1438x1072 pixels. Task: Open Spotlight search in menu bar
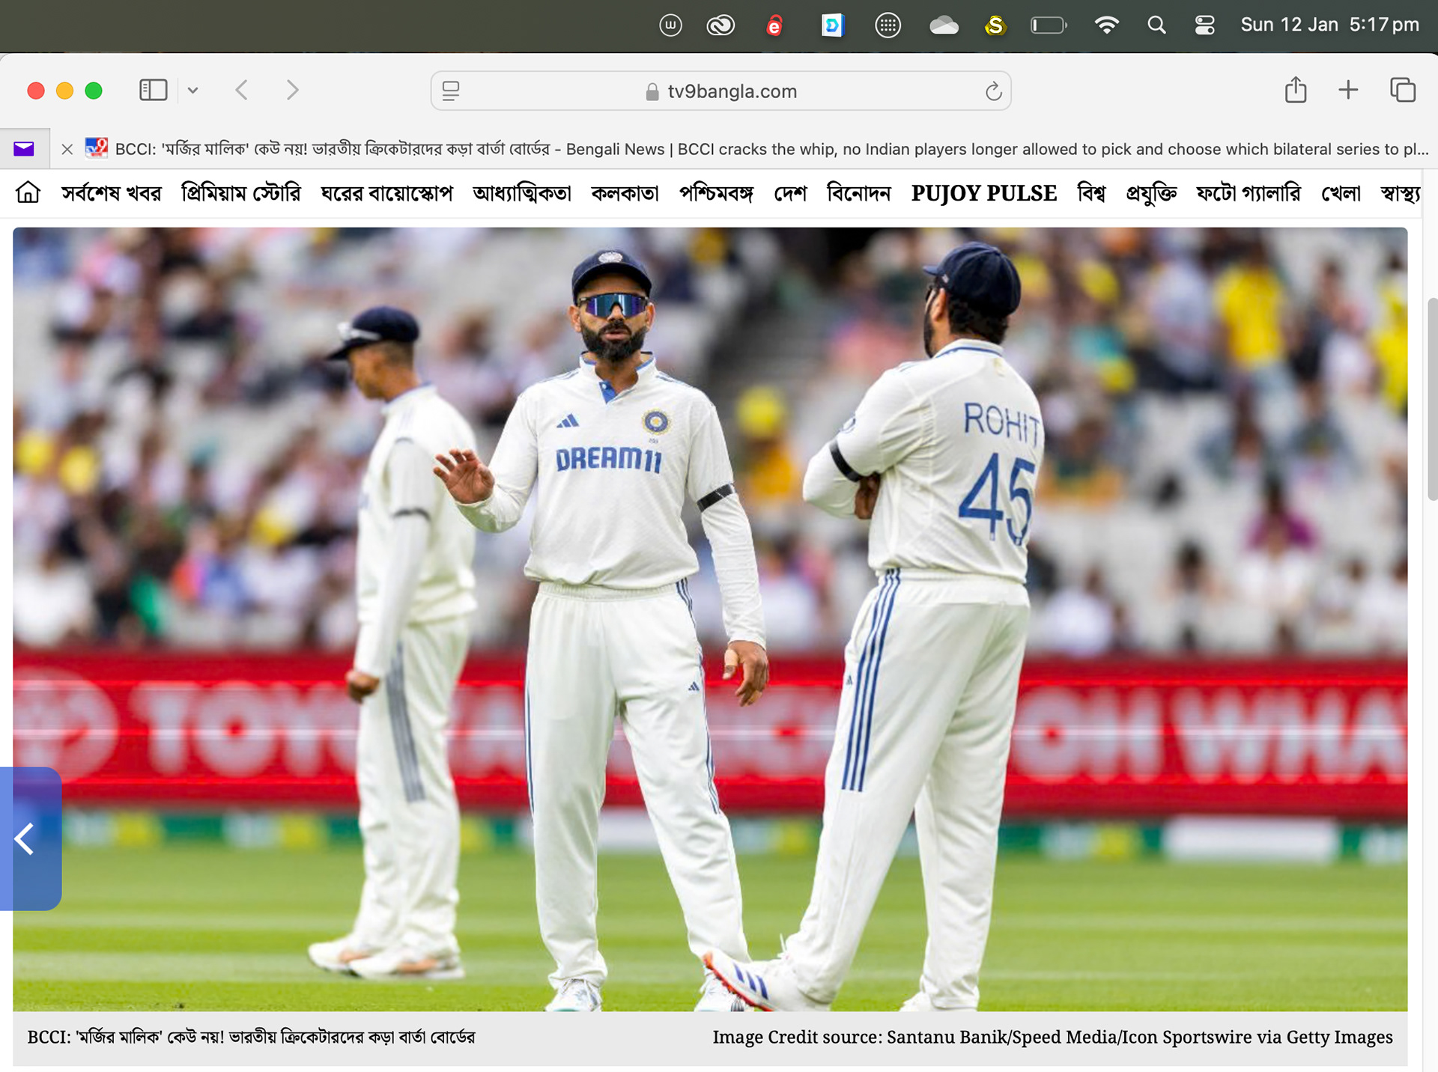pyautogui.click(x=1156, y=25)
